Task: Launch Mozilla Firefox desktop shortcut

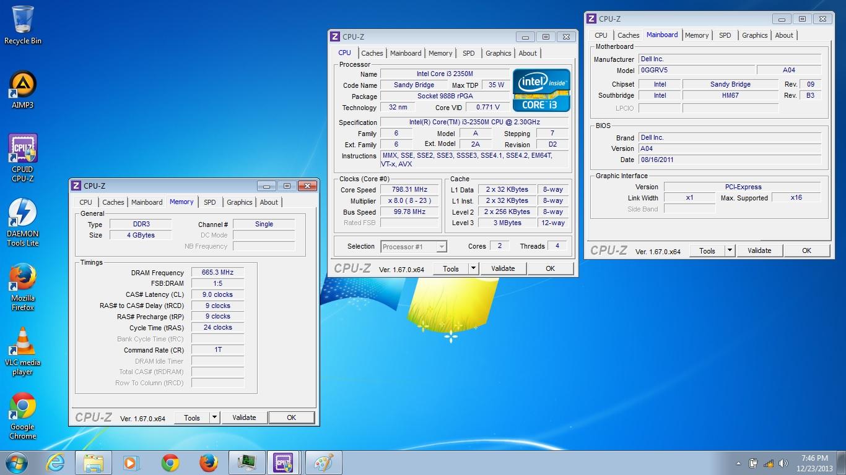Action: point(23,288)
